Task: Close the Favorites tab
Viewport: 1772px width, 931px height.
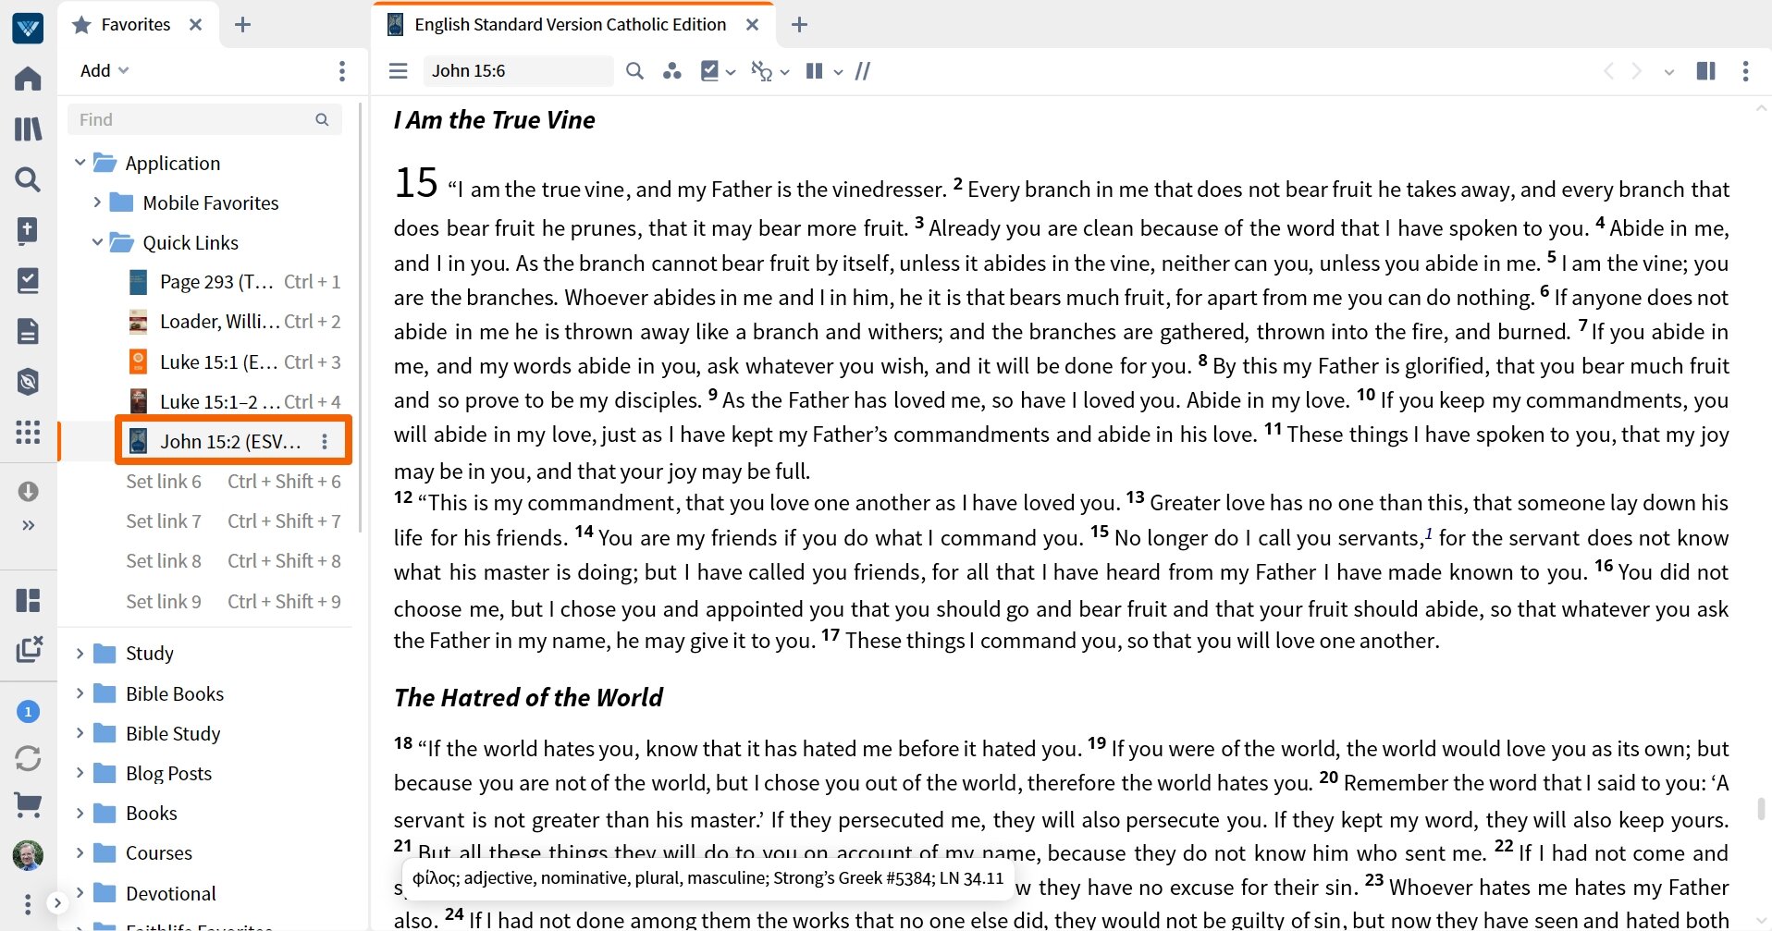Action: point(195,25)
